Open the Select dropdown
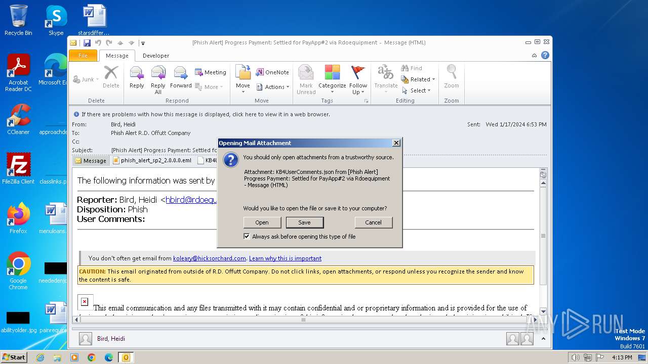The image size is (648, 364). (x=416, y=90)
